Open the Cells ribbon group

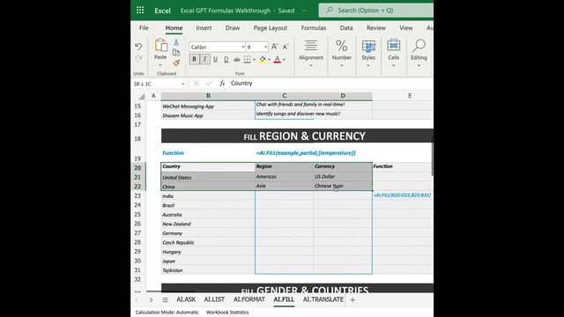click(394, 53)
